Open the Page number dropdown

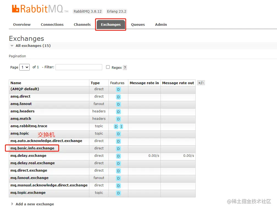(24, 67)
